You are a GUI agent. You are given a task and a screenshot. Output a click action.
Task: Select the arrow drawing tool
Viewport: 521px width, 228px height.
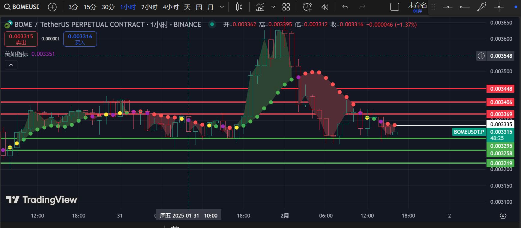pos(482,7)
